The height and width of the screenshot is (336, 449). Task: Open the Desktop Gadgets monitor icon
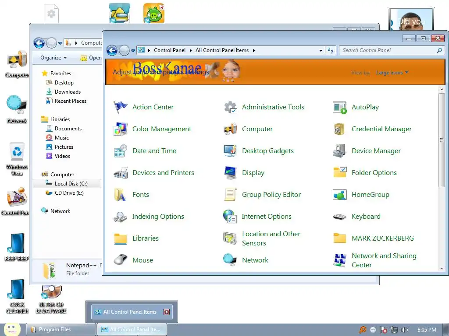coord(230,151)
